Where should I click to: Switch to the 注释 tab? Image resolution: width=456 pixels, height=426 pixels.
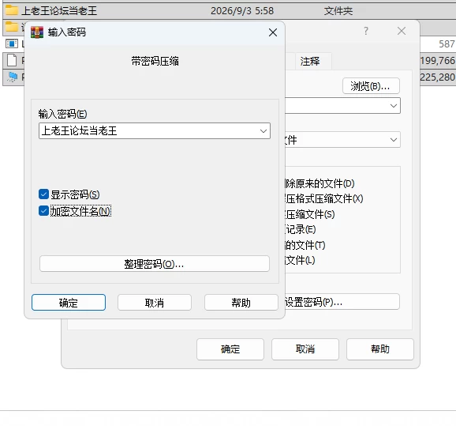[310, 61]
